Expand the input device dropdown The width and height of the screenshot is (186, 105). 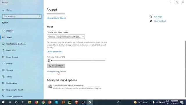pyautogui.click(x=66, y=37)
